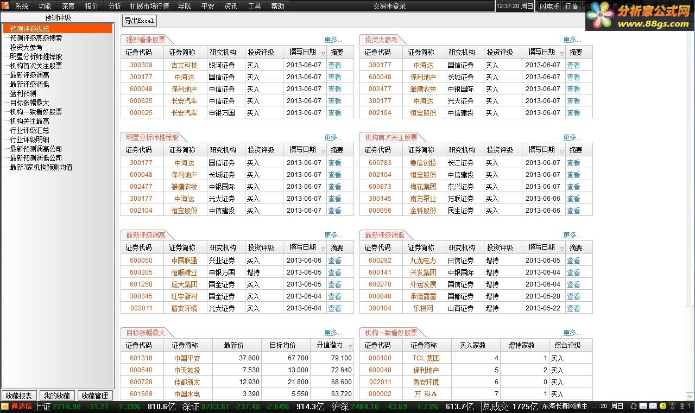The height and width of the screenshot is (413, 695).
Task: Click the app logo icon beside 系统 menu
Action: pos(5,6)
